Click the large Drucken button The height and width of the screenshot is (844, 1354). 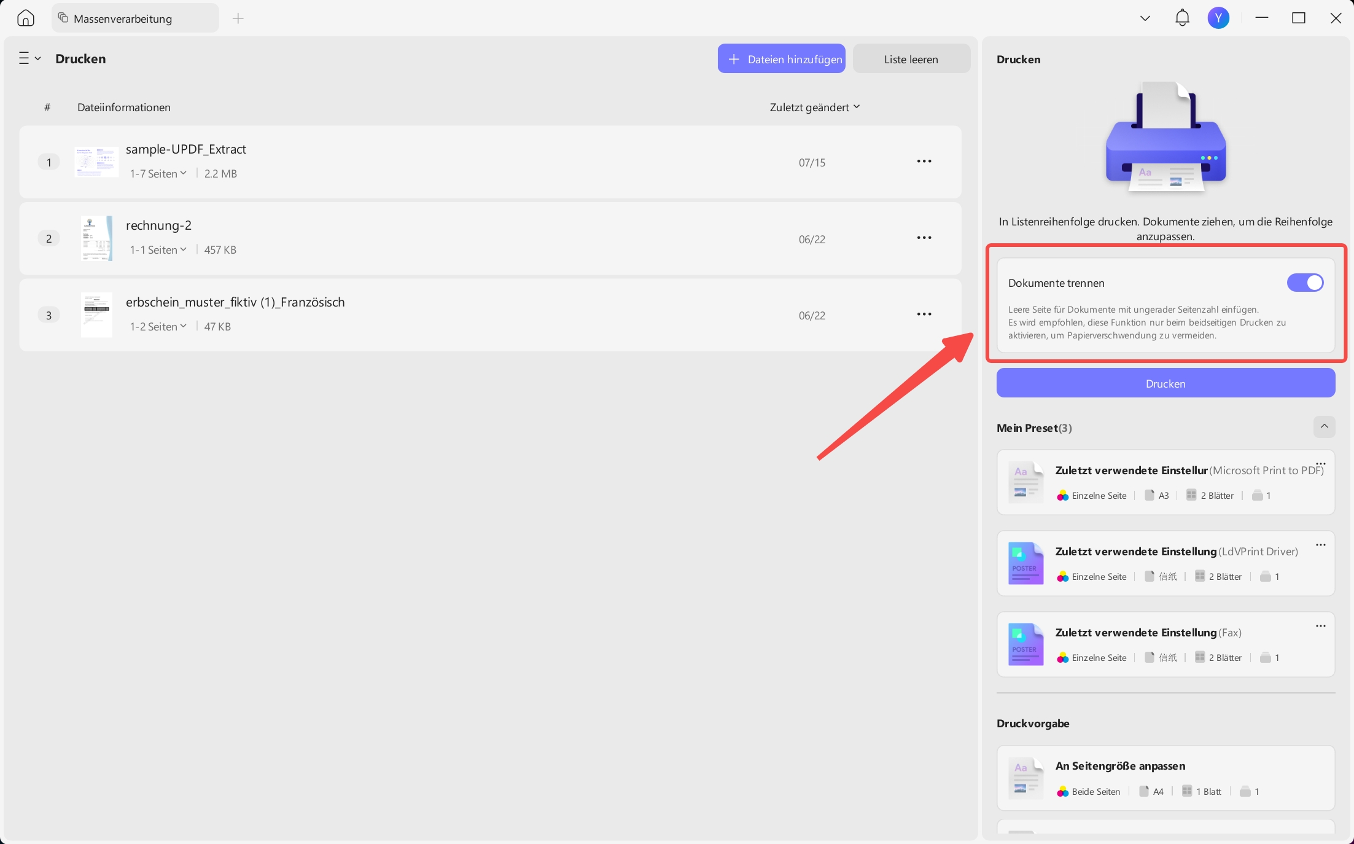(x=1165, y=383)
